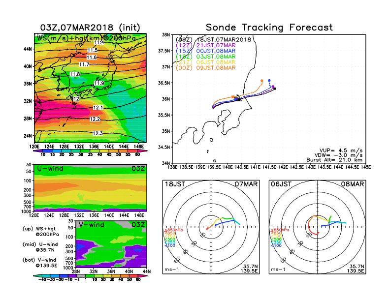The image size is (390, 301).
Task: Click the 11.9 height contour label
Action: point(99,83)
